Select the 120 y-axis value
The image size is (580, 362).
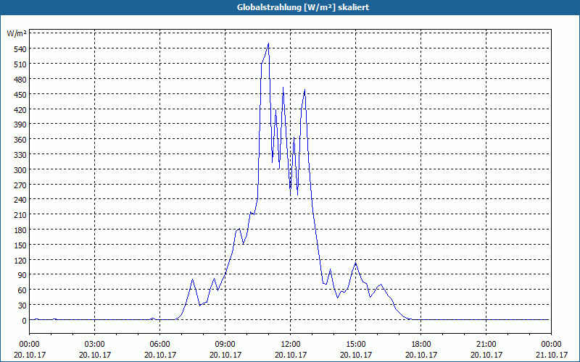(x=20, y=261)
